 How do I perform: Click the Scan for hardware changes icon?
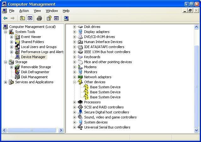(x=66, y=19)
